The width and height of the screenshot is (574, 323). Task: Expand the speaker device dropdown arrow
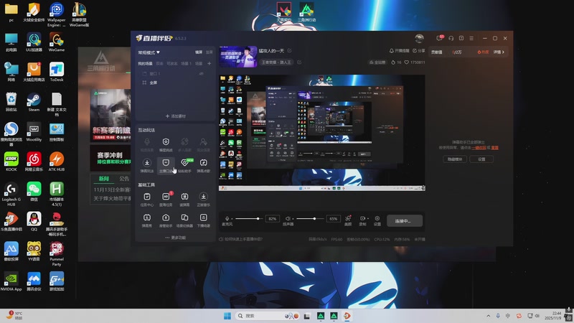tap(293, 219)
